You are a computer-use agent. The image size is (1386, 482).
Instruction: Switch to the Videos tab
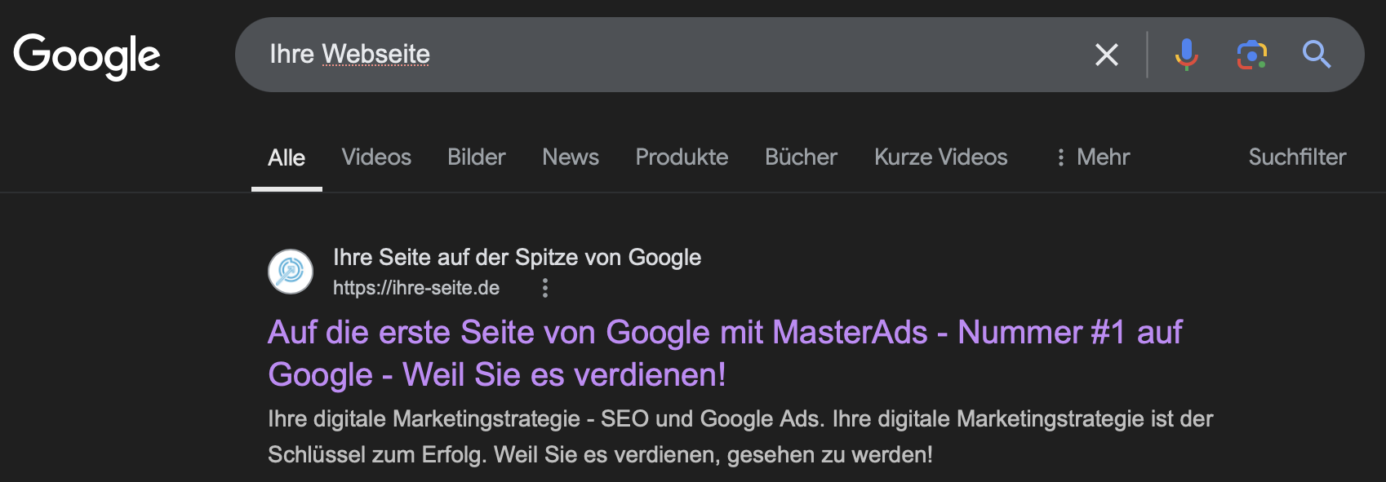[x=376, y=157]
